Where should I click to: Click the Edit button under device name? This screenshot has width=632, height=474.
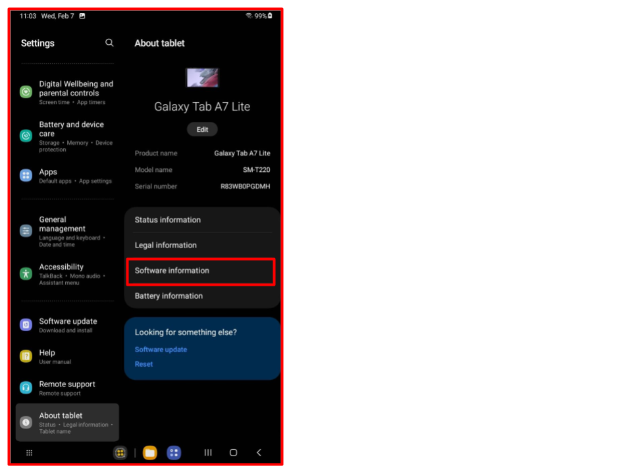pos(202,130)
